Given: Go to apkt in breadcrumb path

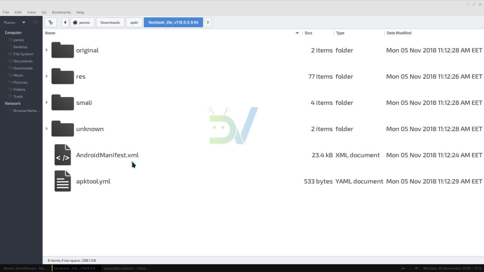Looking at the screenshot, I should pos(134,22).
